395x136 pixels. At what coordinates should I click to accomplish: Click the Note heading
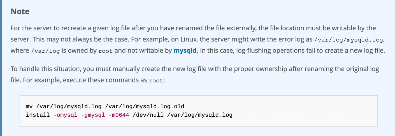coord(20,11)
